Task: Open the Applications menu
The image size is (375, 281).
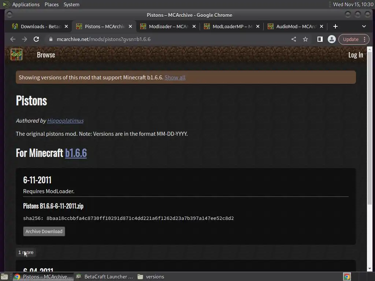Action: 26,4
